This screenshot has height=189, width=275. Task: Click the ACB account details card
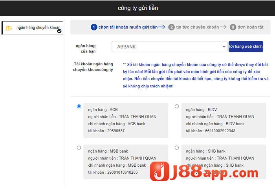click(x=126, y=121)
